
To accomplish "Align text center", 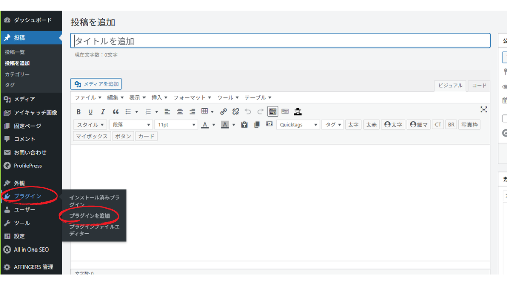I will point(180,112).
